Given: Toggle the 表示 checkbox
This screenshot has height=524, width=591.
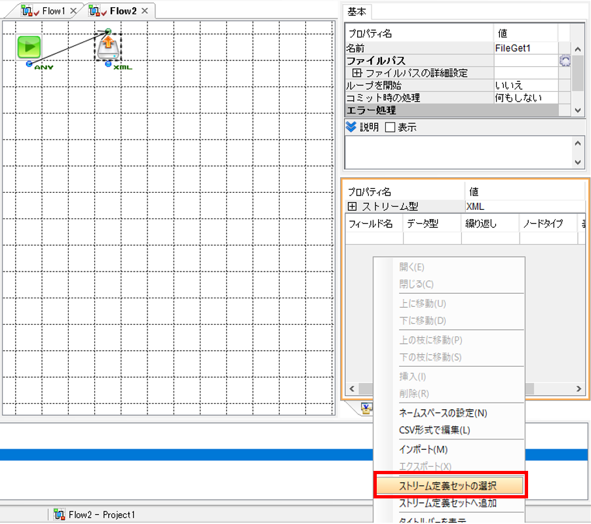Looking at the screenshot, I should (390, 127).
